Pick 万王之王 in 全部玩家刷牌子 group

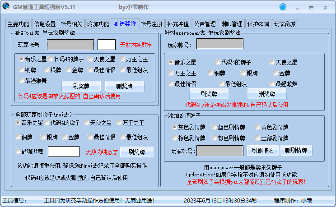pyautogui.click(x=130, y=123)
